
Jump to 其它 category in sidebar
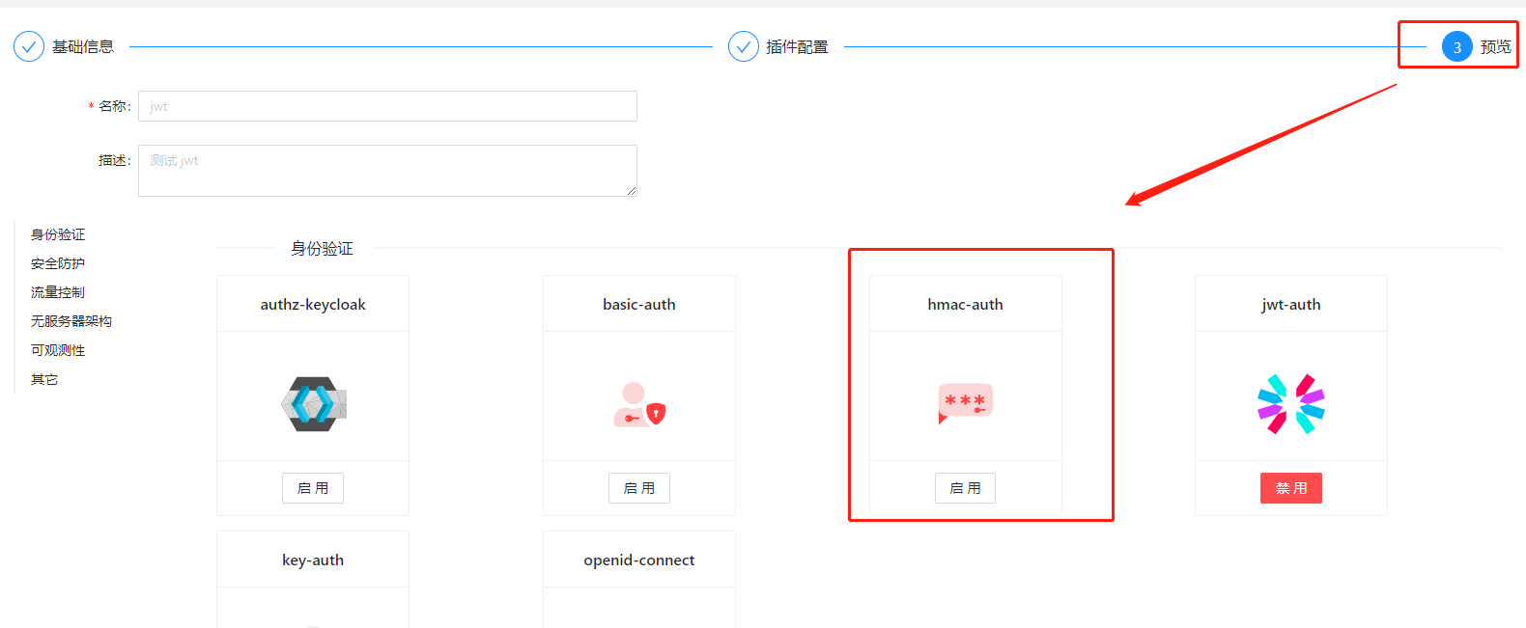44,379
